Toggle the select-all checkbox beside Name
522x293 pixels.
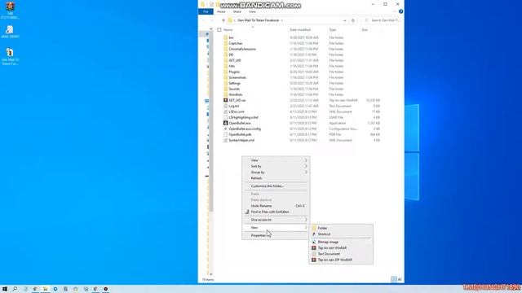(x=219, y=30)
